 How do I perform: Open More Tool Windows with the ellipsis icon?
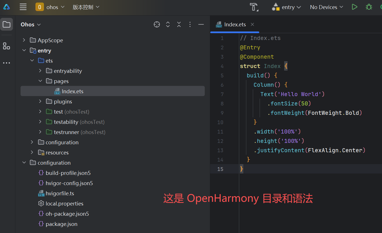point(6,63)
